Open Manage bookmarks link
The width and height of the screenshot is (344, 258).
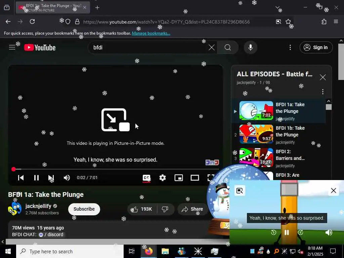[x=151, y=33]
